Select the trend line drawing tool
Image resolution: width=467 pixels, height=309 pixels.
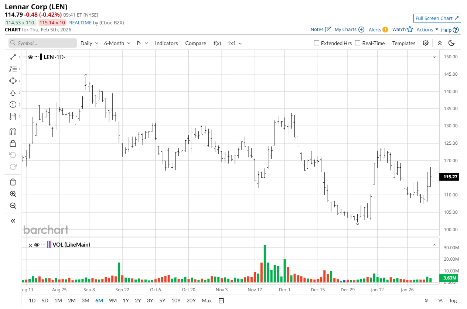13,57
